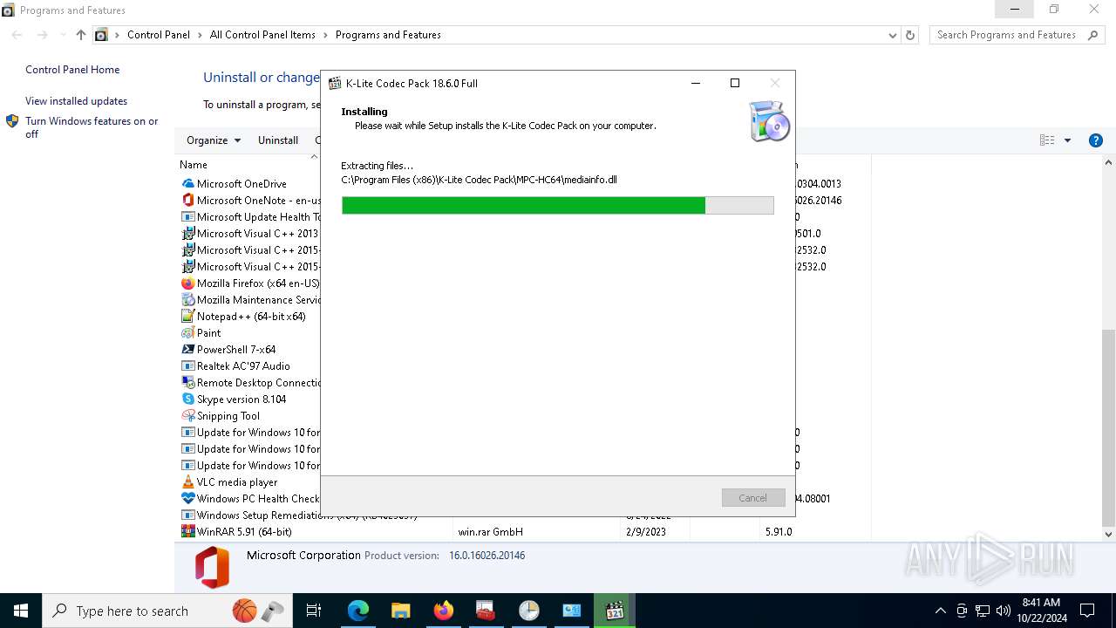
Task: Open the view options dropdown arrow
Action: pos(1067,140)
